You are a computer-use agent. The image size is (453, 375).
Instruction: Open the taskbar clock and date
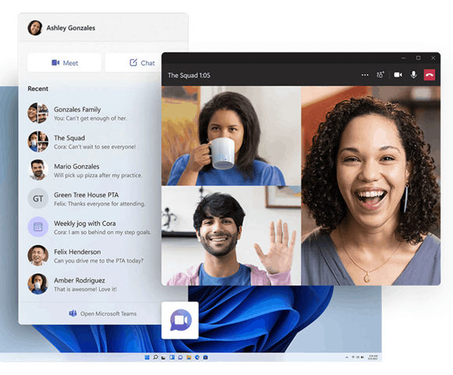tap(373, 357)
